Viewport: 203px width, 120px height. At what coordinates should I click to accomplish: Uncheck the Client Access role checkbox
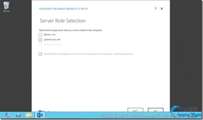[40, 40]
